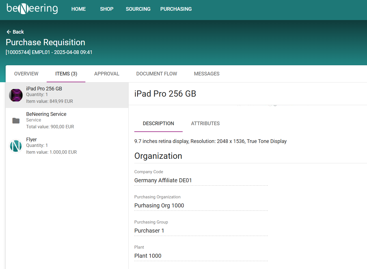
Task: Click the back arrow icon
Action: point(9,32)
